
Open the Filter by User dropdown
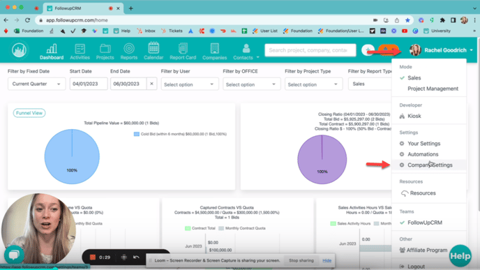(x=190, y=84)
